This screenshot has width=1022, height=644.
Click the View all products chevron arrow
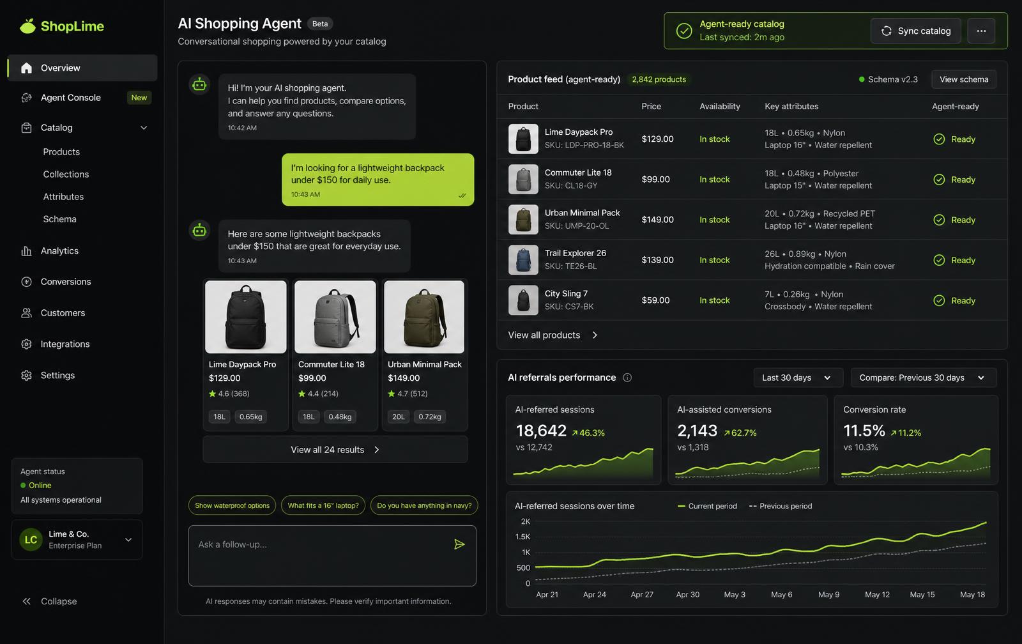tap(595, 335)
